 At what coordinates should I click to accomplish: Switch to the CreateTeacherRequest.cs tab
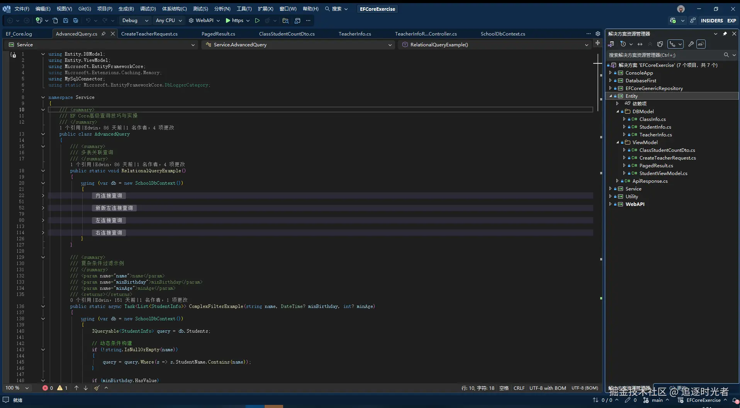click(x=149, y=34)
